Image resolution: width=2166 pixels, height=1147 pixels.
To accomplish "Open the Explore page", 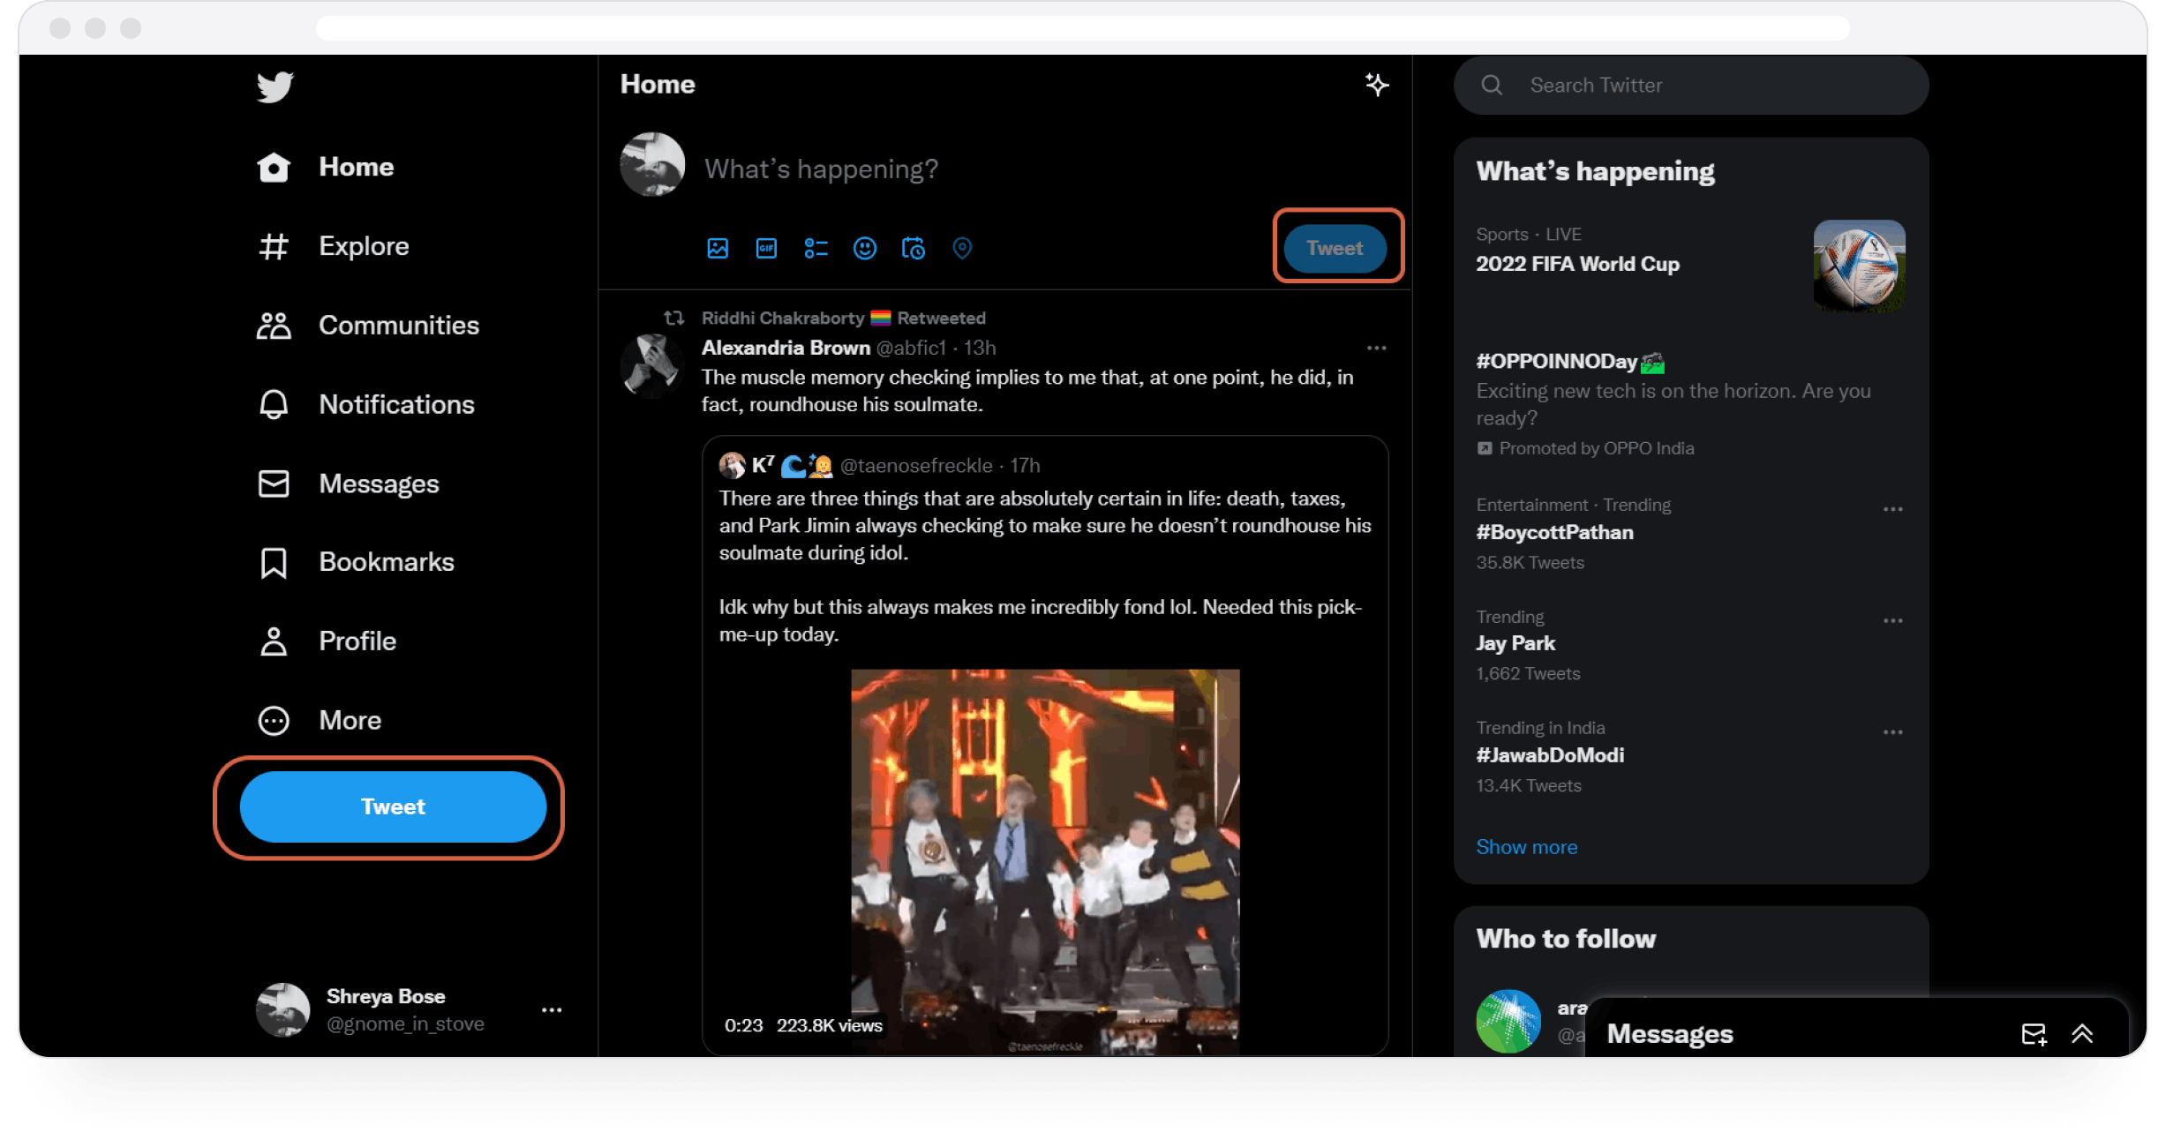I will [361, 245].
